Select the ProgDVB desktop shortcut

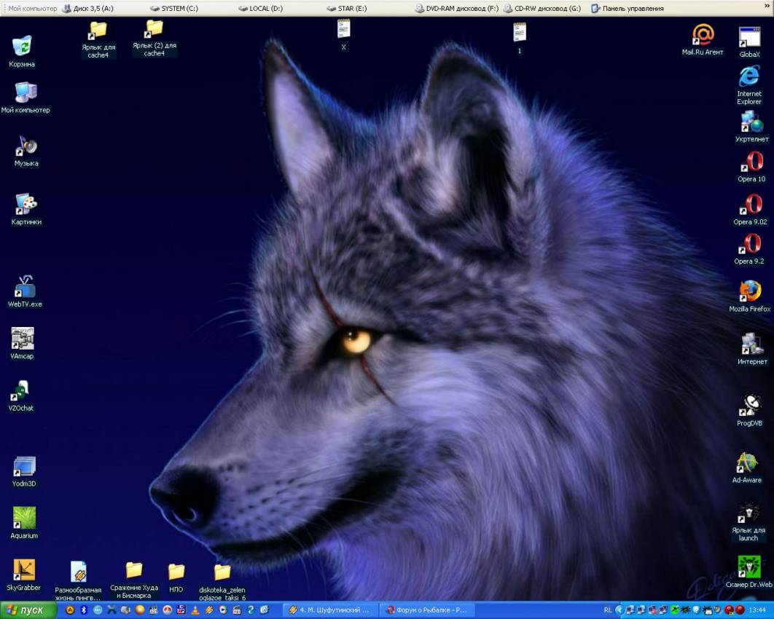point(749,406)
